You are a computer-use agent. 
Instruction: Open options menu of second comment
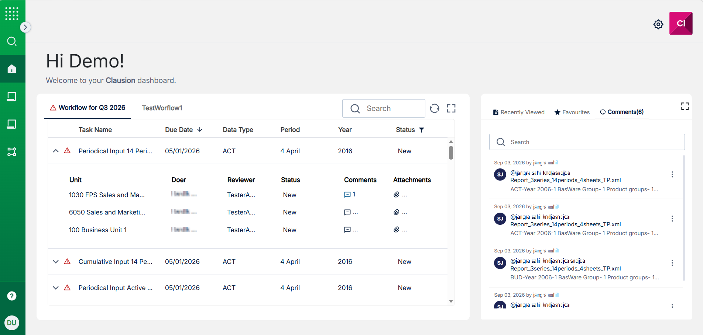[672, 219]
